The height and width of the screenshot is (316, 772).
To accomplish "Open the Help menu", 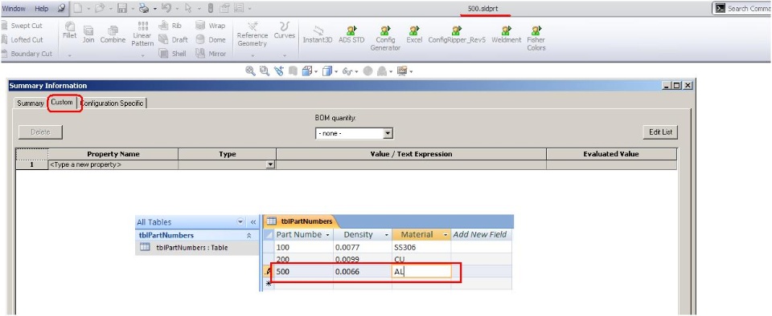I will click(x=42, y=8).
